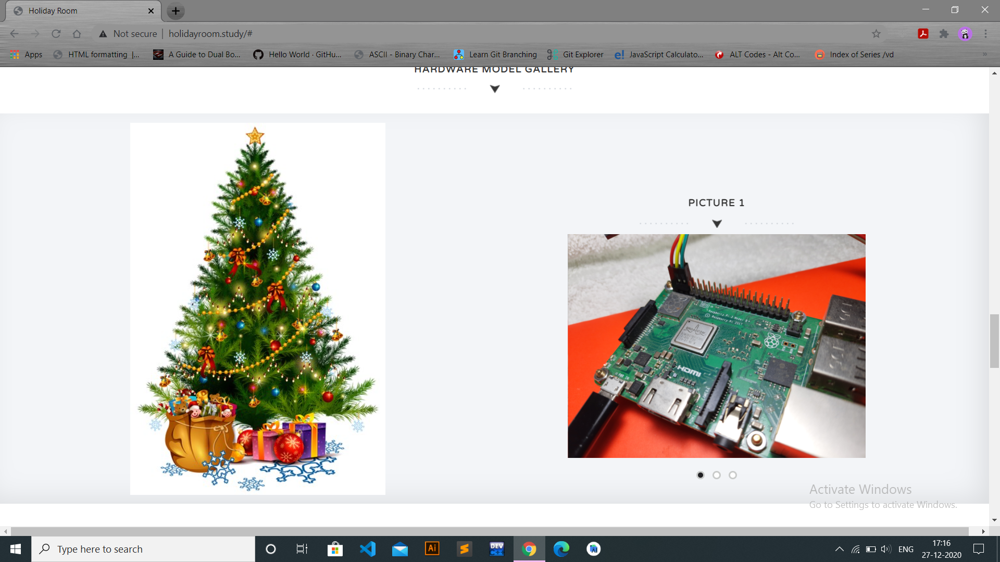Expand hidden bookmarks overflow chevron
The image size is (1000, 562).
coord(984,55)
